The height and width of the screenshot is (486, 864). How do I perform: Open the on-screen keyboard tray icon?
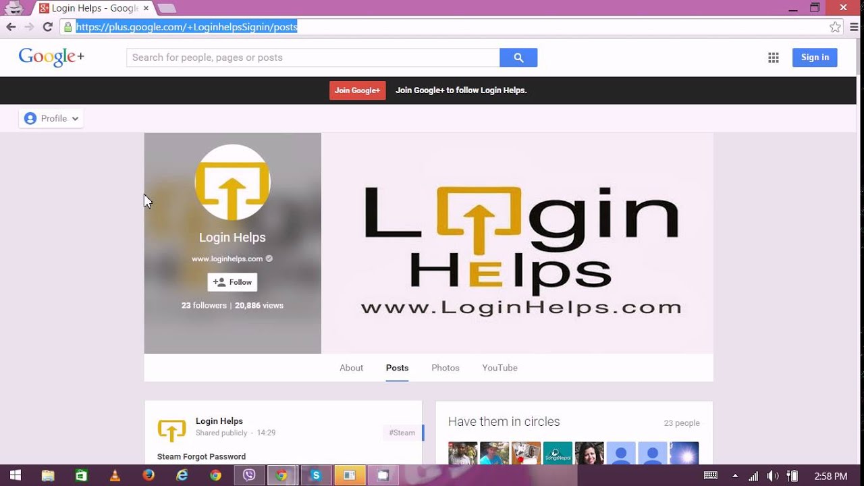pyautogui.click(x=710, y=476)
